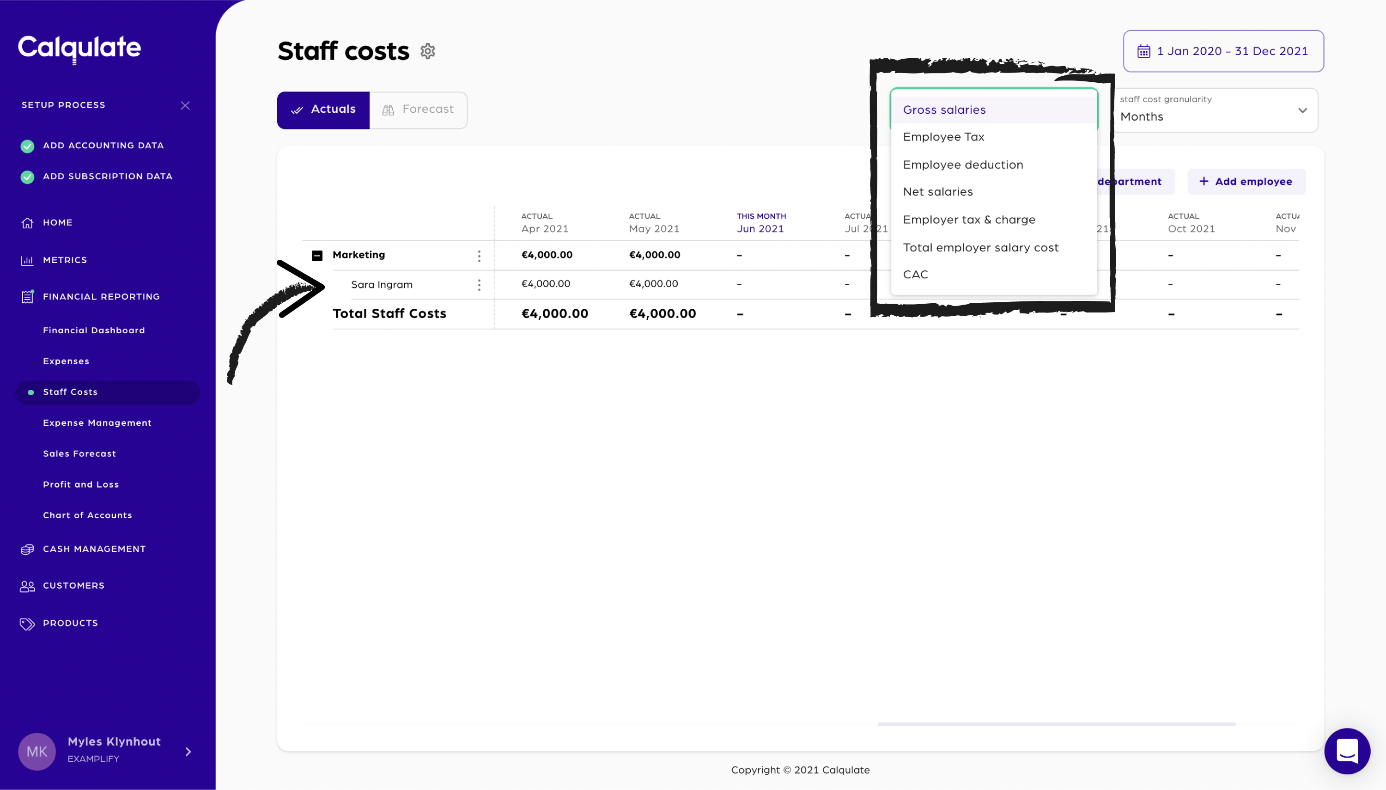Open staff costs settings gear icon
The height and width of the screenshot is (790, 1386).
(427, 51)
